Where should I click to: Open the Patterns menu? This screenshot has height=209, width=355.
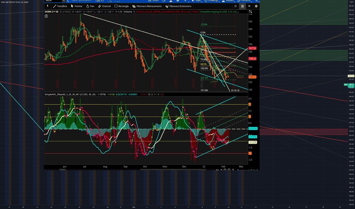tap(244, 1)
